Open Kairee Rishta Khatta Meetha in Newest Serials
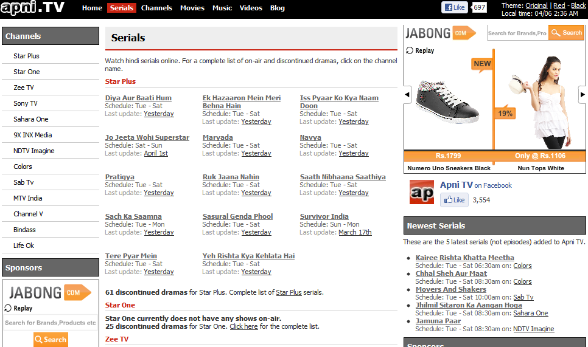Image resolution: width=588 pixels, height=347 pixels. coord(464,258)
